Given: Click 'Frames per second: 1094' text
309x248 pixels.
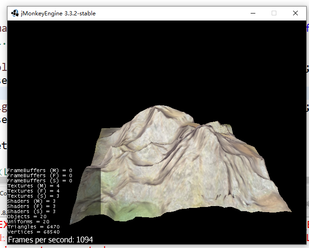Looking at the screenshot, I should [x=50, y=240].
